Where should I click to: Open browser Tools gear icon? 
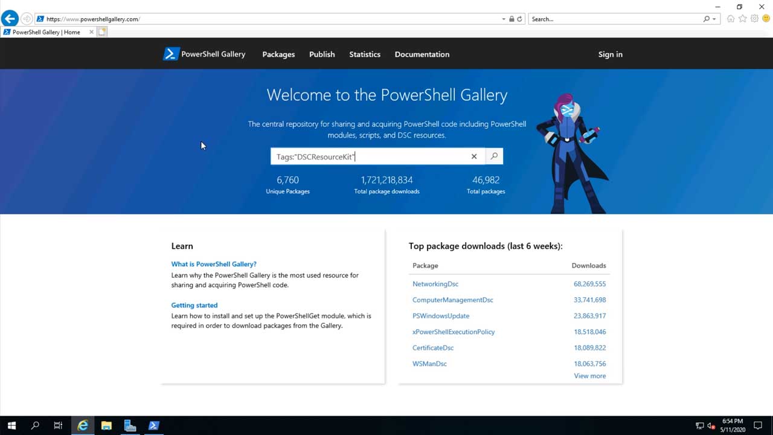point(754,19)
